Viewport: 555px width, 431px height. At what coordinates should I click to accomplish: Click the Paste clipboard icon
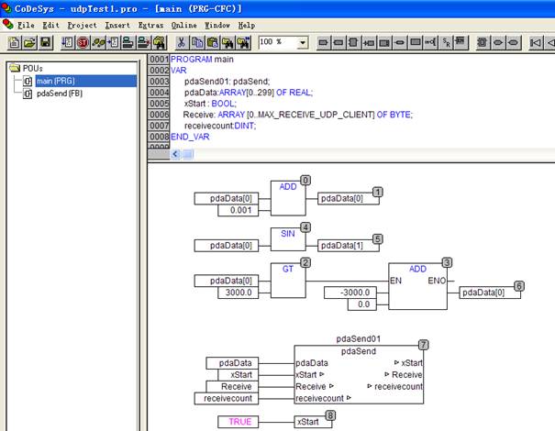[214, 42]
